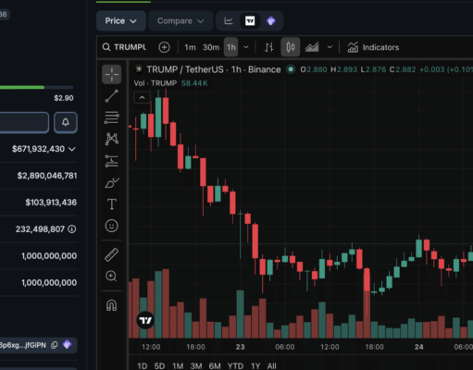The image size is (473, 370).
Task: Click the Vol · TRUMP indicator label
Action: point(156,83)
